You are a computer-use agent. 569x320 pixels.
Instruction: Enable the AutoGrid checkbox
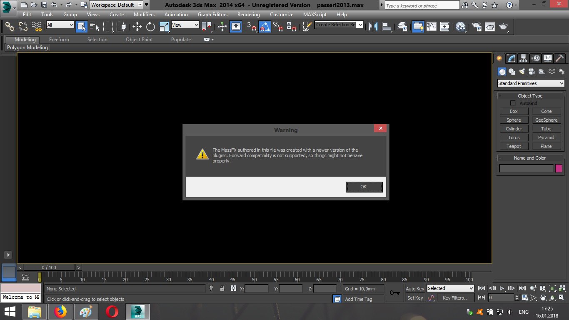[x=513, y=103]
